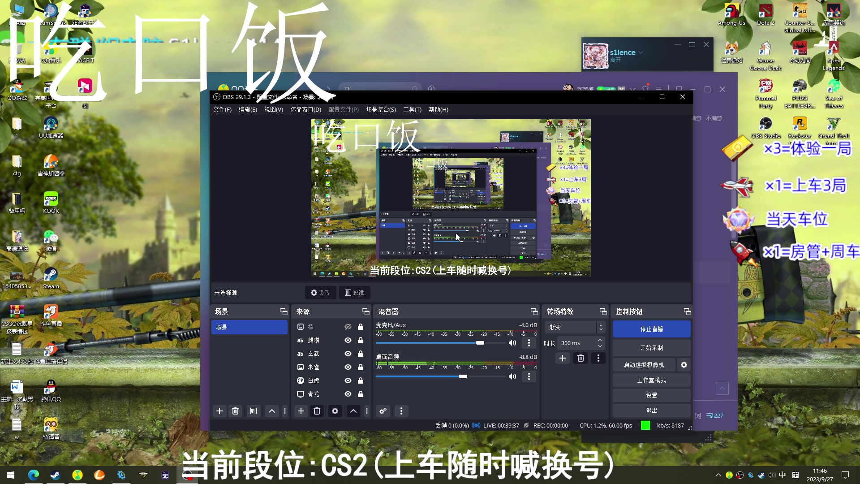Click the OBS preview canvas
The image size is (860, 484).
pyautogui.click(x=451, y=198)
